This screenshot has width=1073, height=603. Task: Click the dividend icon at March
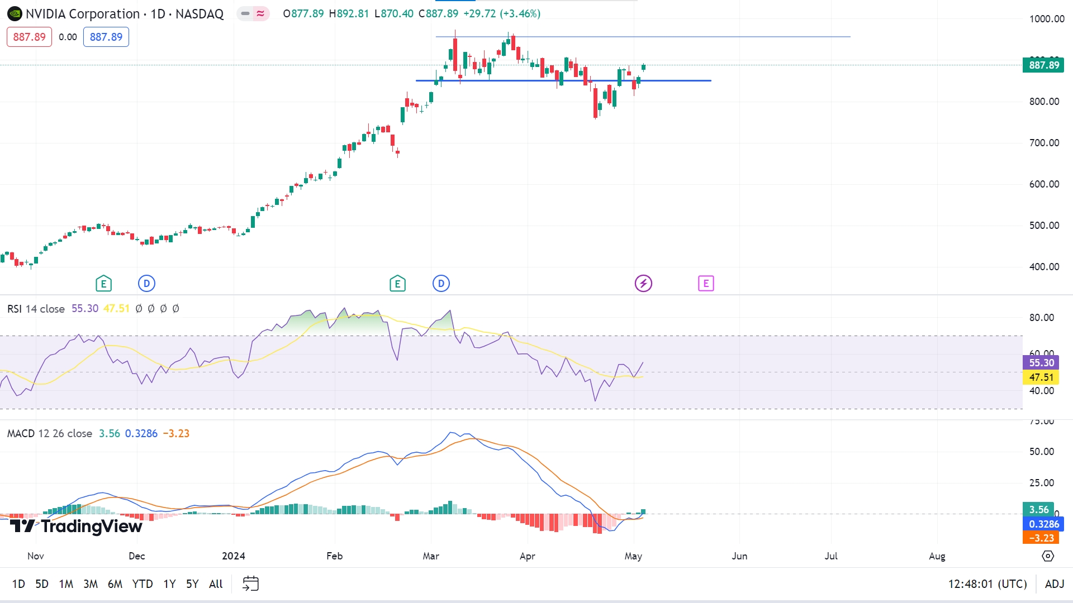click(x=441, y=284)
